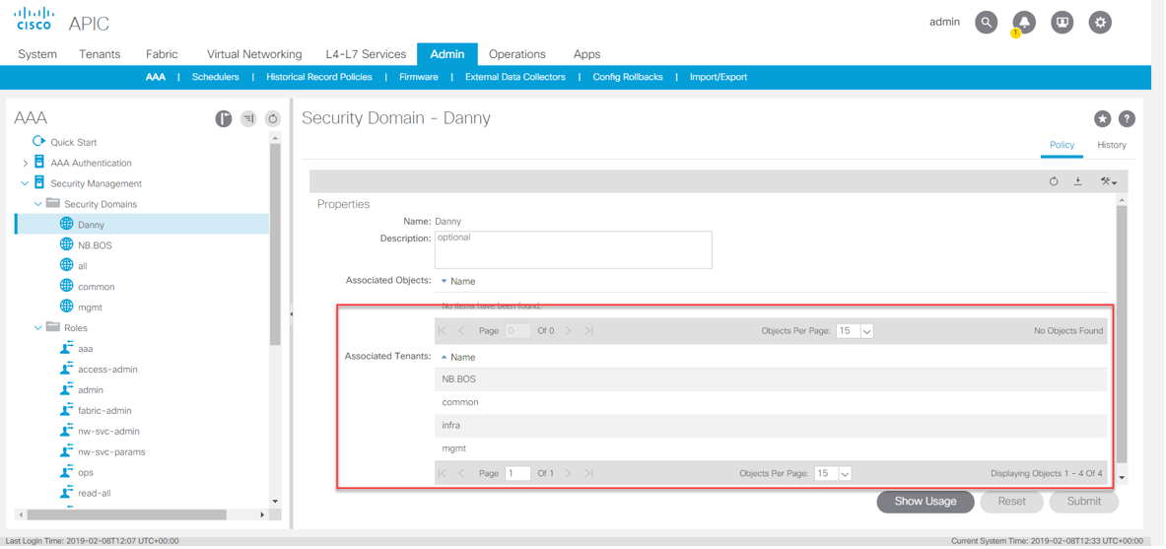Open Import/Export submenu
This screenshot has width=1166, height=549.
point(719,77)
